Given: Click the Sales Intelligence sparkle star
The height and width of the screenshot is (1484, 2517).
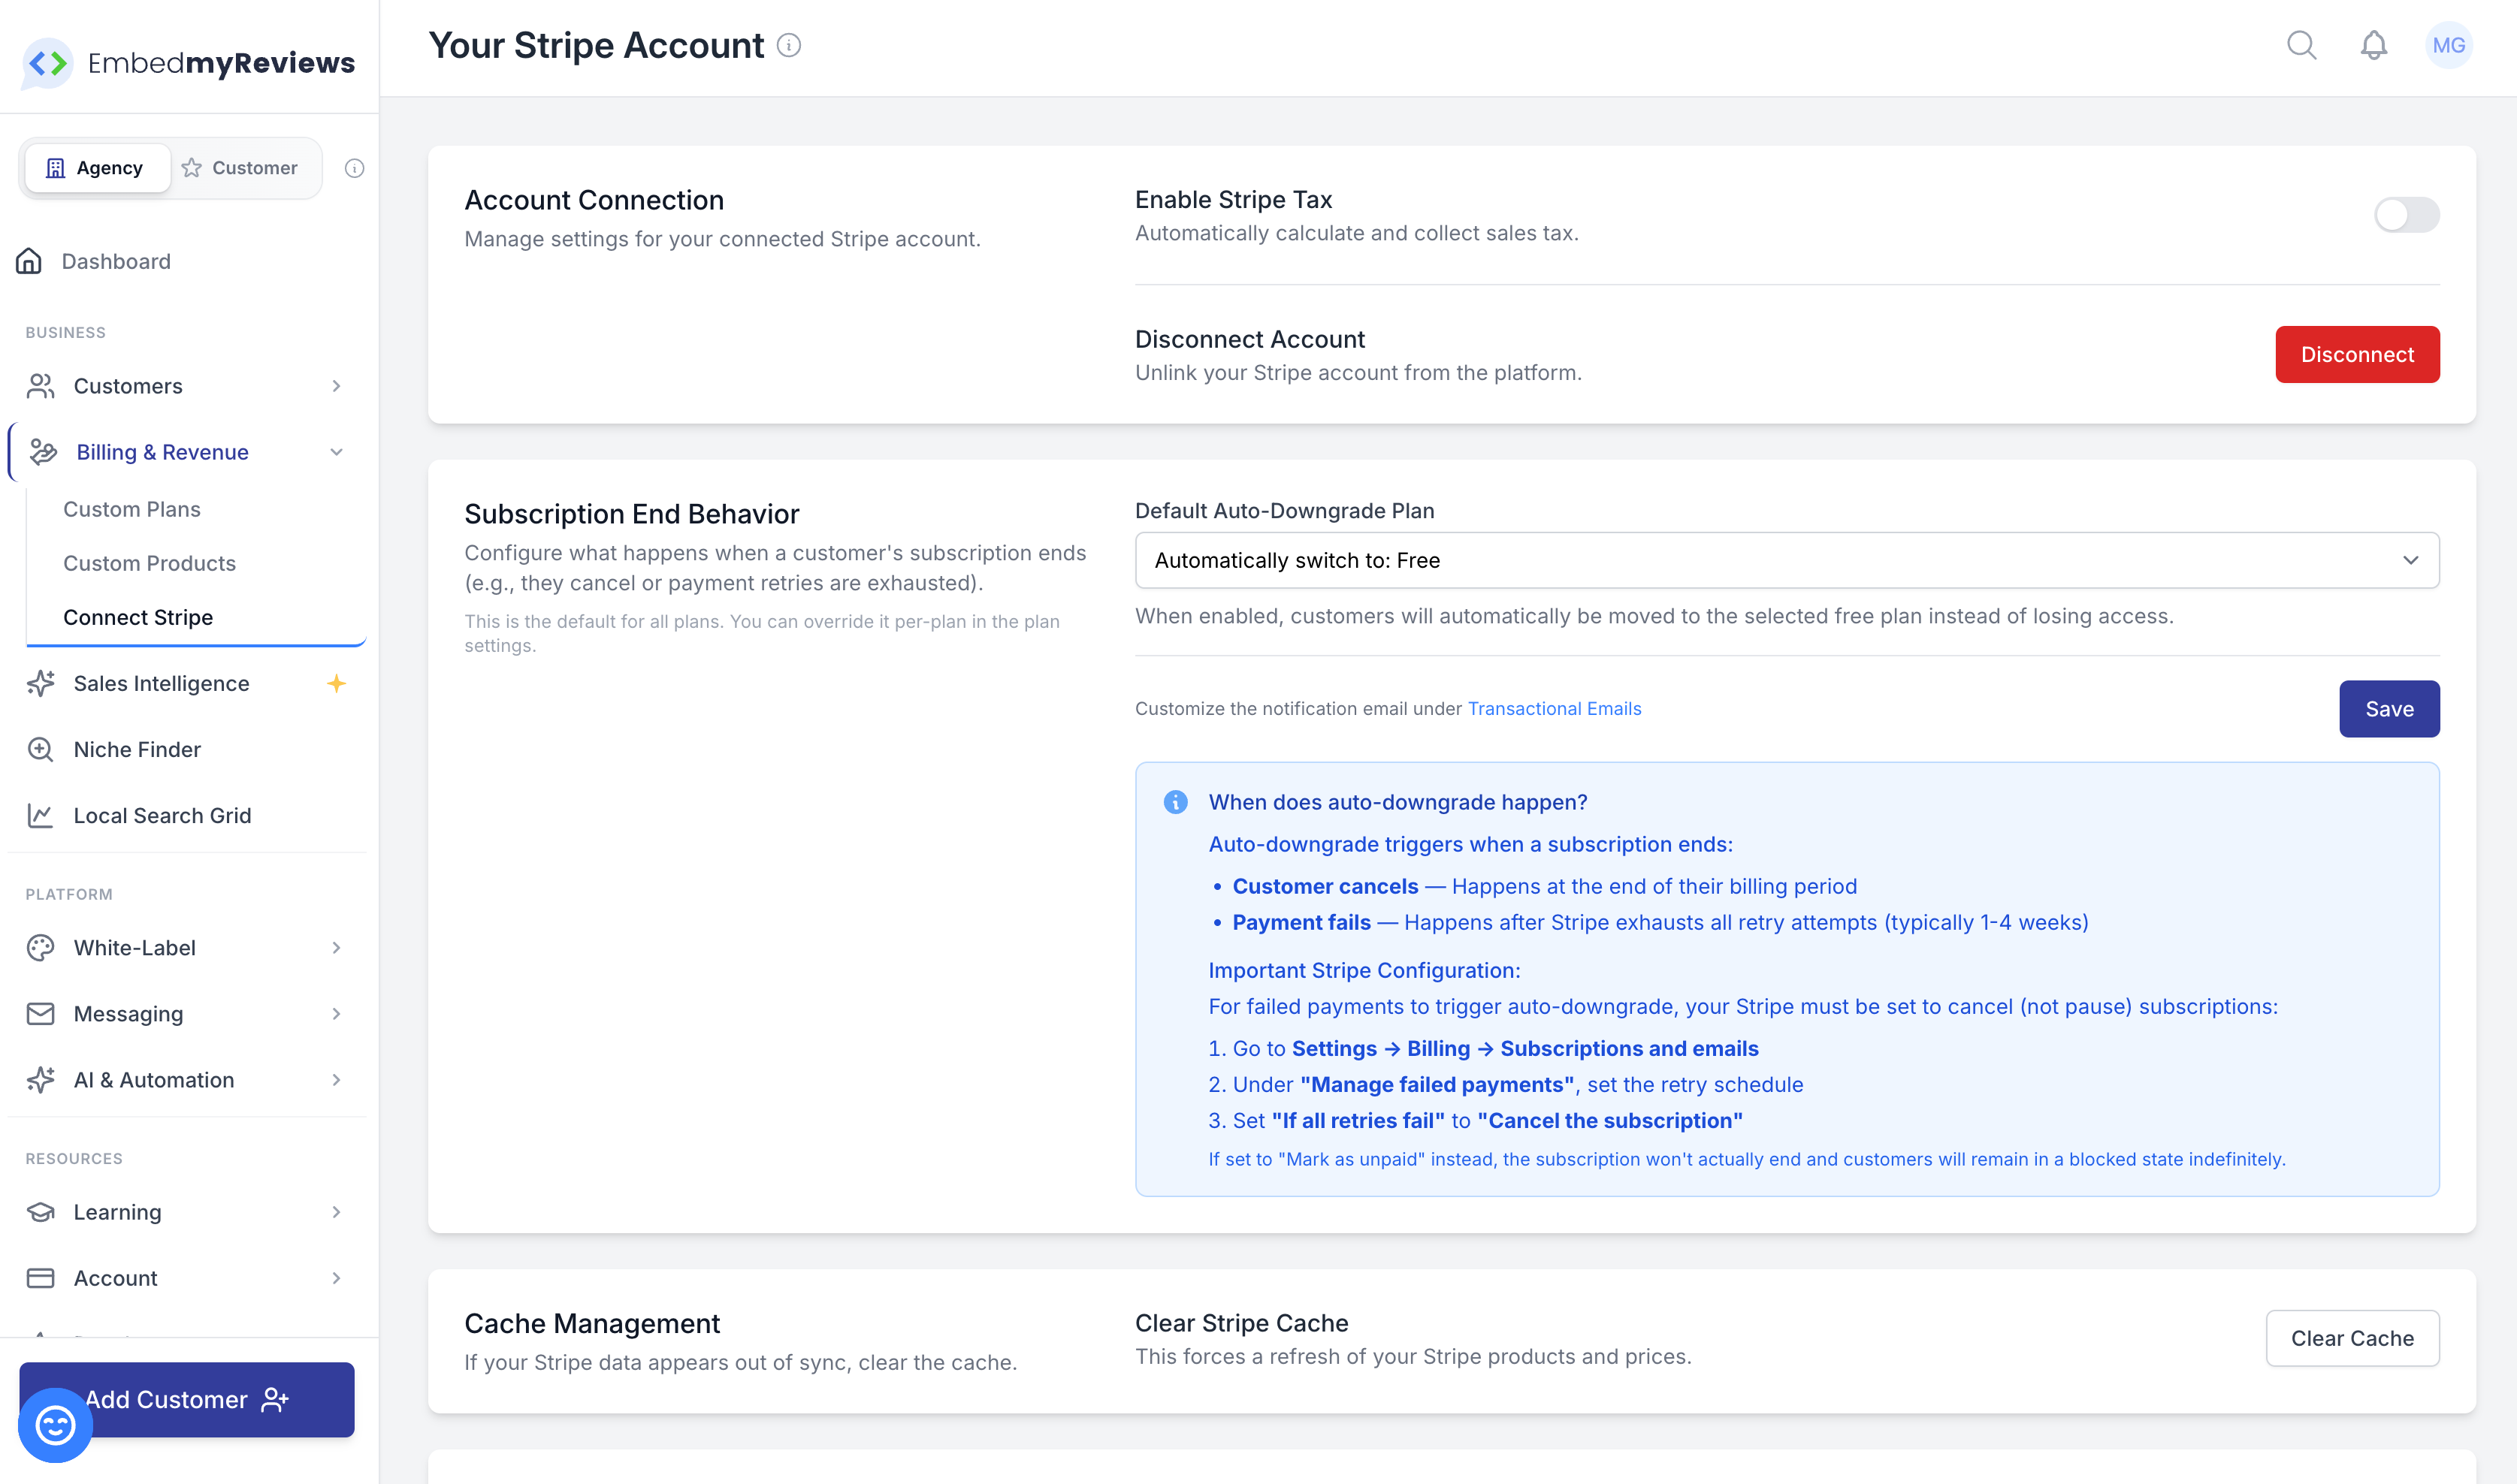Looking at the screenshot, I should 336,683.
